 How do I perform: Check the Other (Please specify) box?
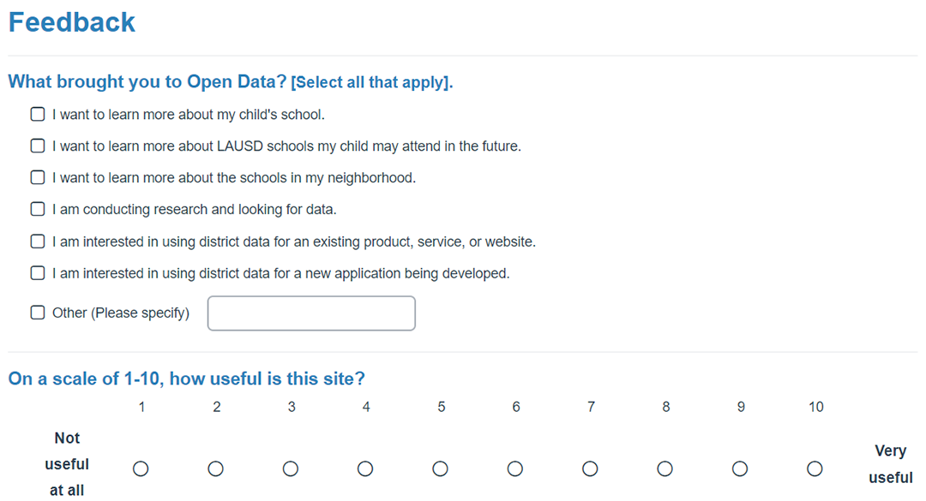tap(38, 313)
